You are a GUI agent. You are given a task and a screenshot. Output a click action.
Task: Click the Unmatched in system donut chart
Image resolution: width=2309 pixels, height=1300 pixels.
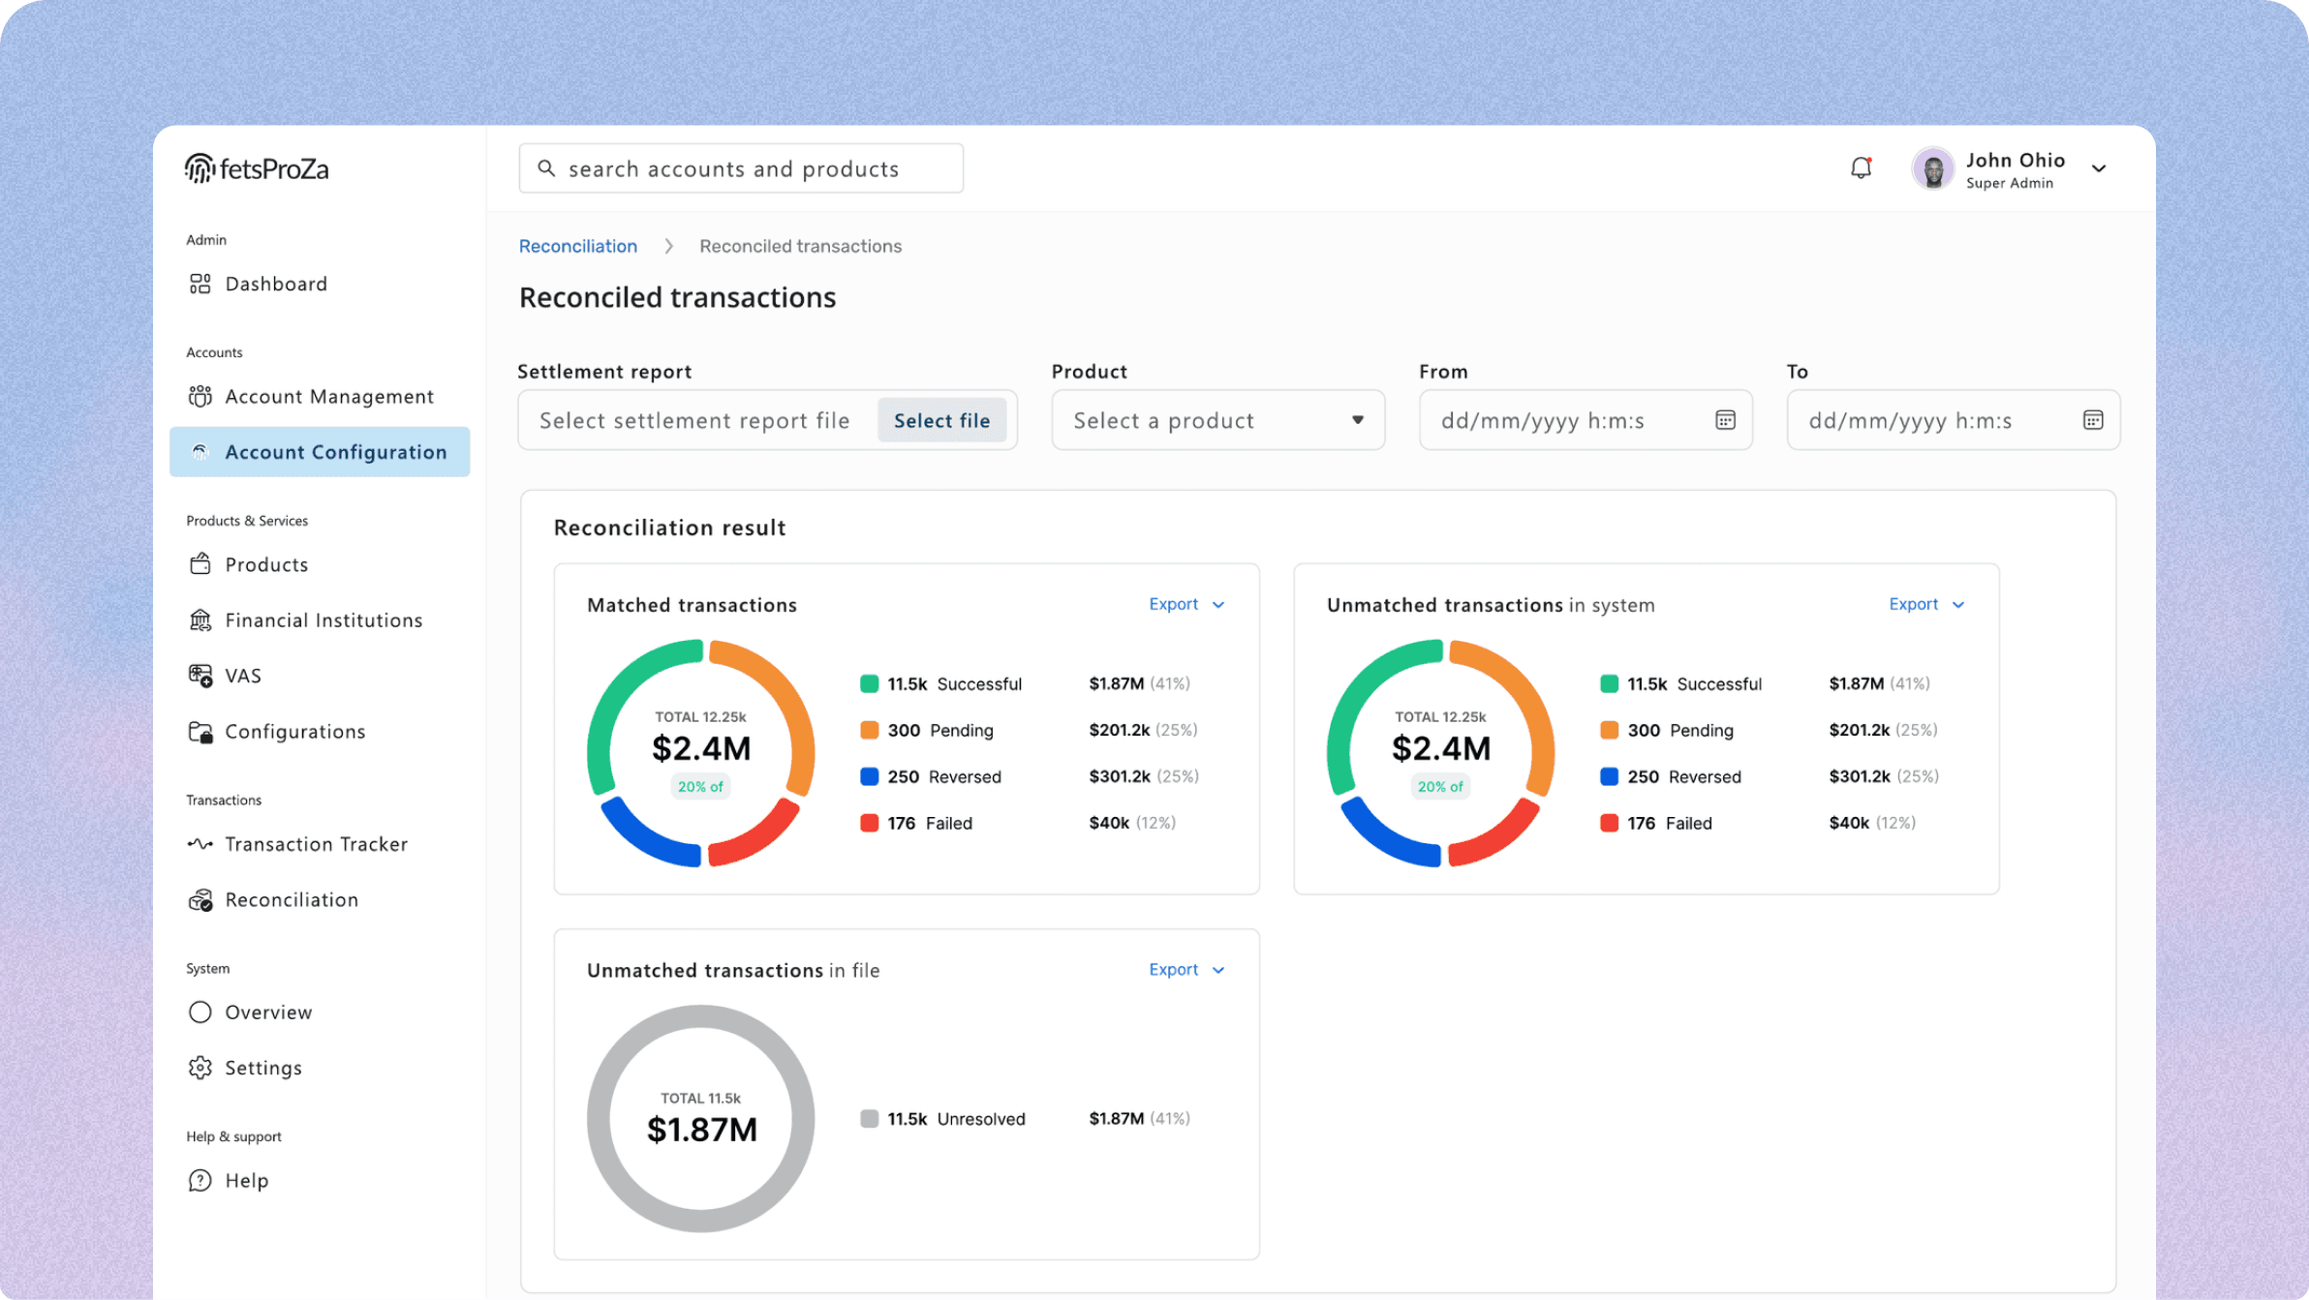click(1440, 753)
